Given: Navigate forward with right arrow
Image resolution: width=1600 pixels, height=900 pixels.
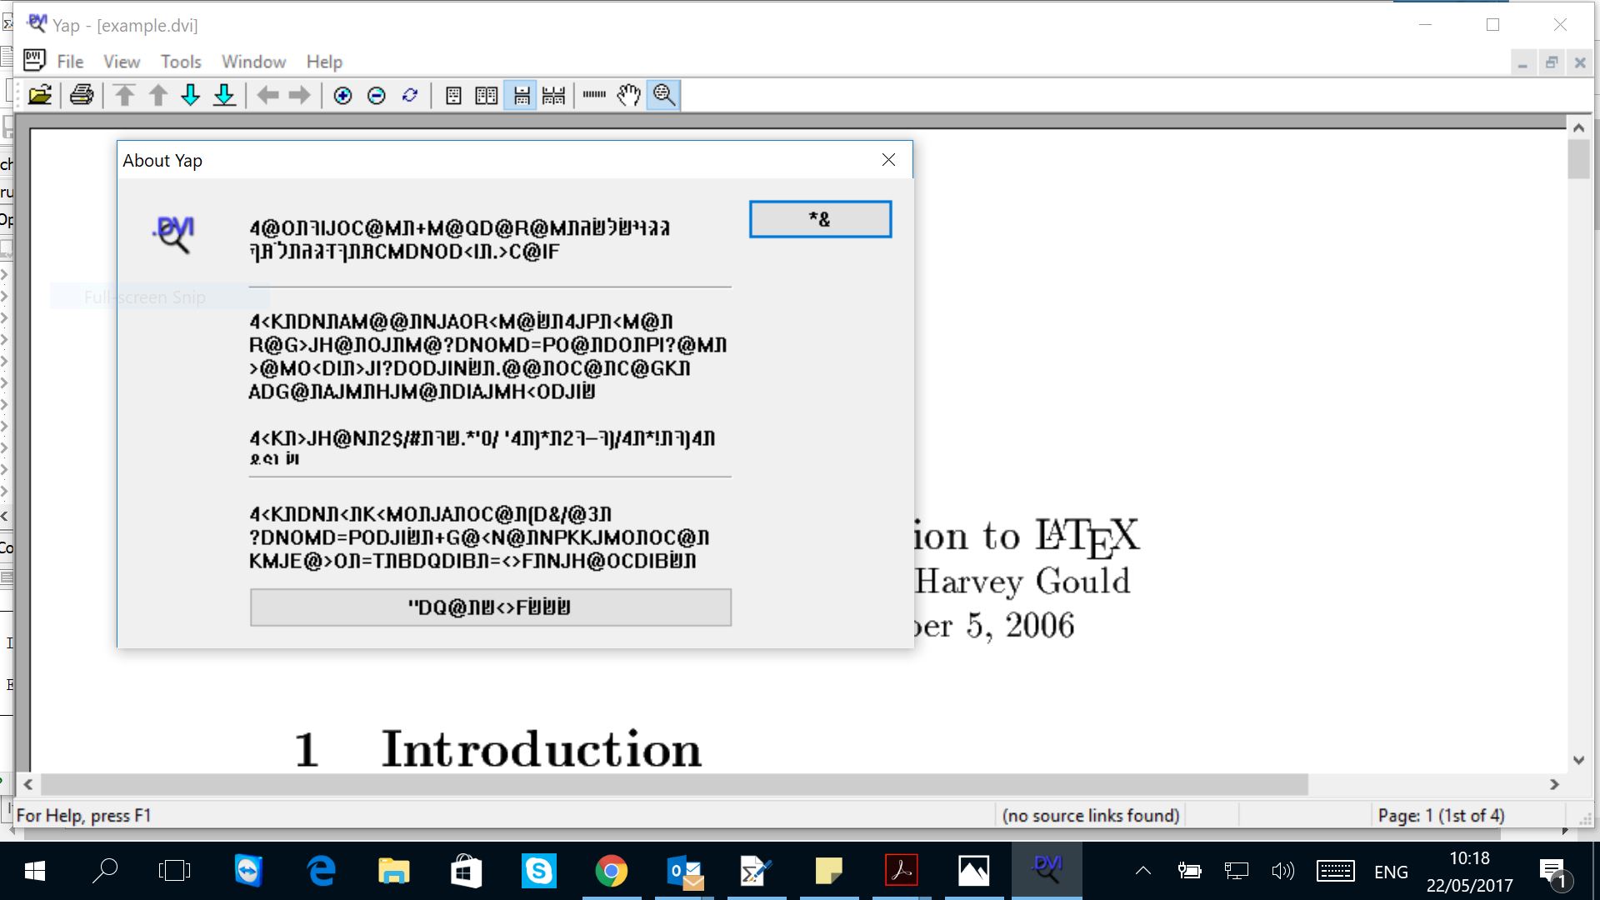Looking at the screenshot, I should pos(300,95).
